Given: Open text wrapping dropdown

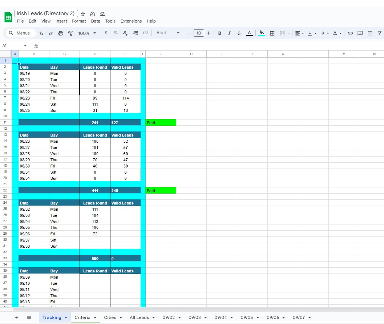Looking at the screenshot, I should tap(324, 33).
